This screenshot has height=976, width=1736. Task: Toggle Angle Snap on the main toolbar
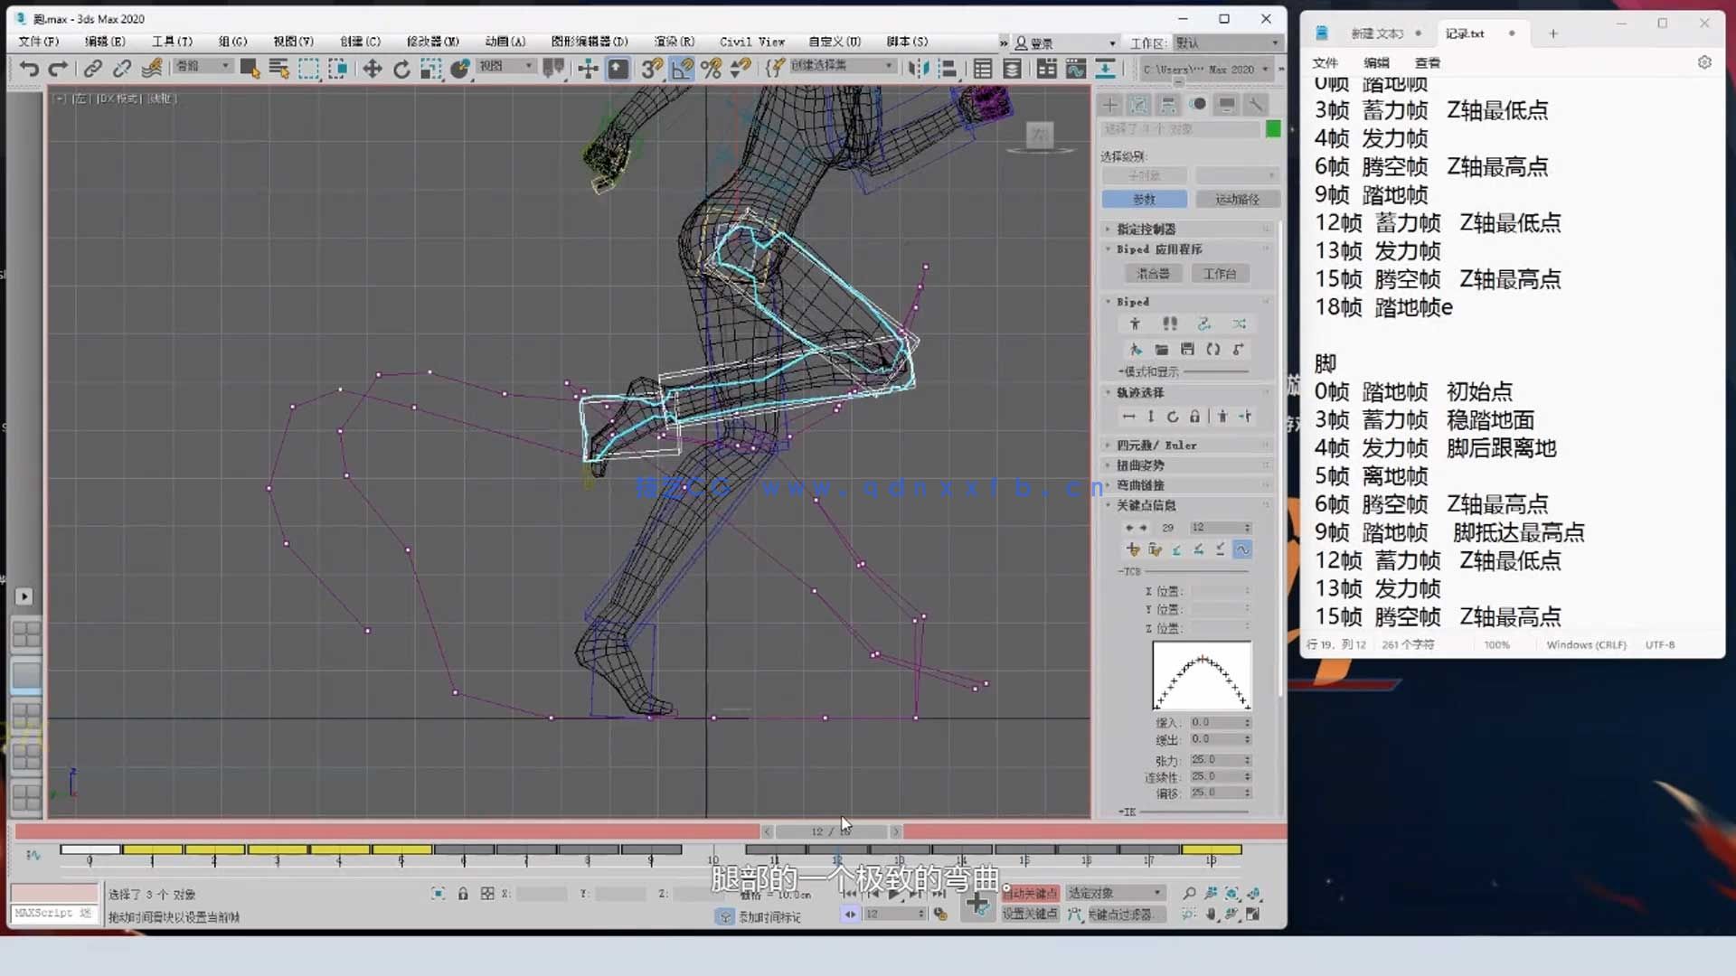click(682, 68)
